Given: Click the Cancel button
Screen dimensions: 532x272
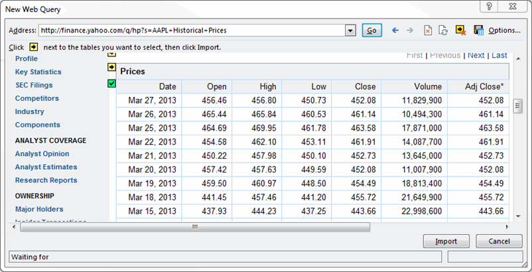Looking at the screenshot, I should pos(499,241).
